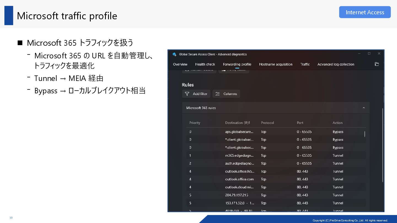The image size is (397, 223).
Task: Click the Microsoft 365 トラフィックを扱う heading
Action: pos(80,43)
